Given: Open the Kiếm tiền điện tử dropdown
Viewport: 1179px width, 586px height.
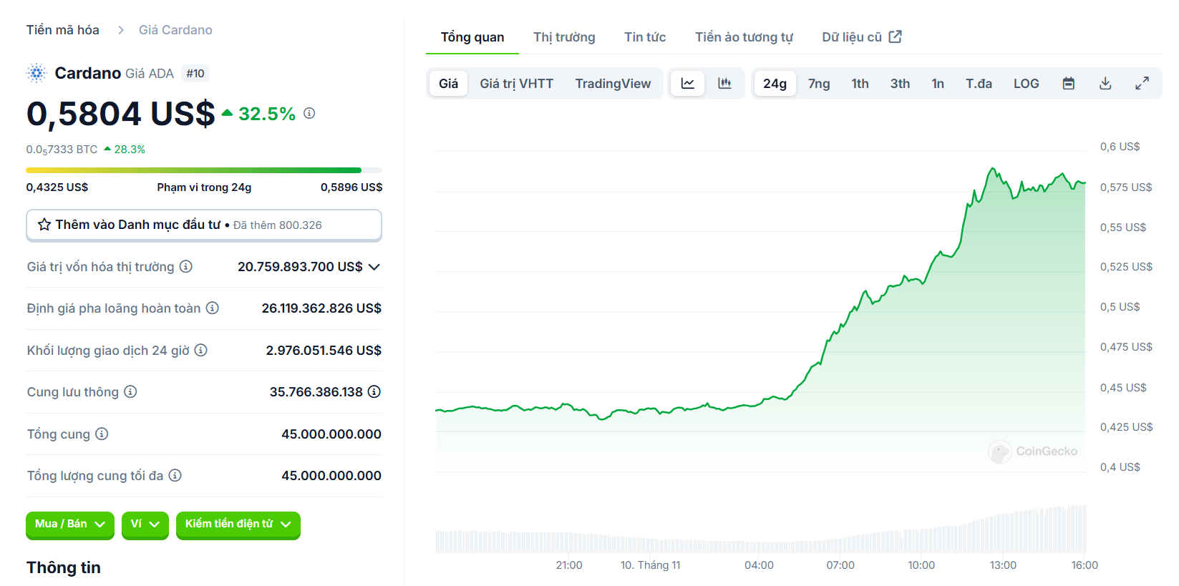Looking at the screenshot, I should tap(238, 524).
